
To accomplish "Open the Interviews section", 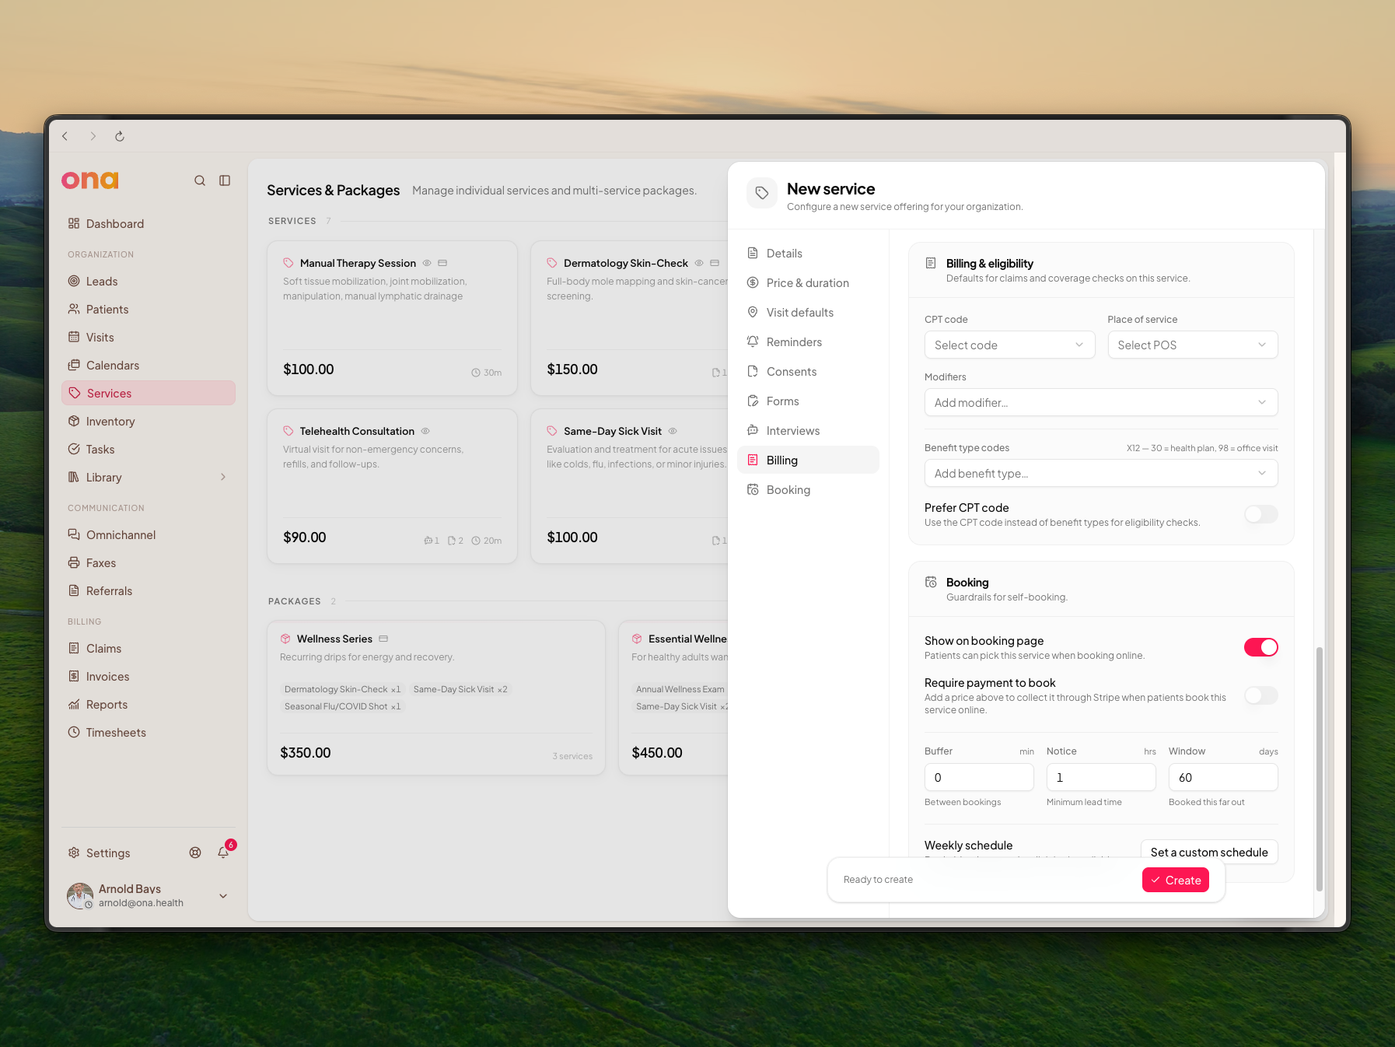I will tap(808, 430).
